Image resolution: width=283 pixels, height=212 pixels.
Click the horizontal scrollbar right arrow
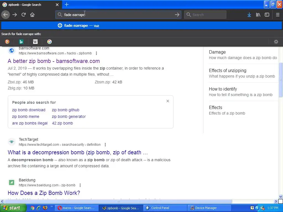(276, 201)
